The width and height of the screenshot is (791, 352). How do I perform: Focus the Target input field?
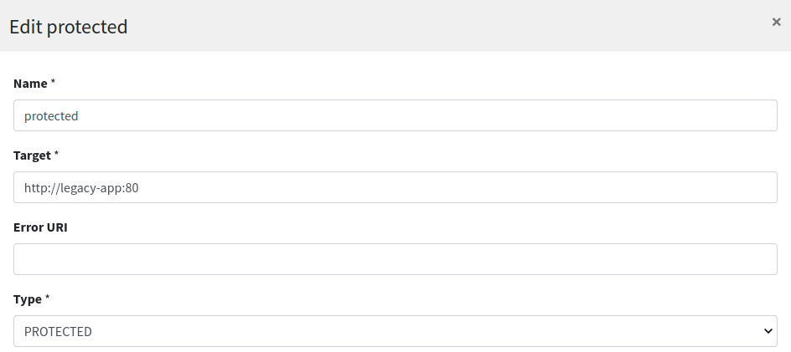coord(395,187)
